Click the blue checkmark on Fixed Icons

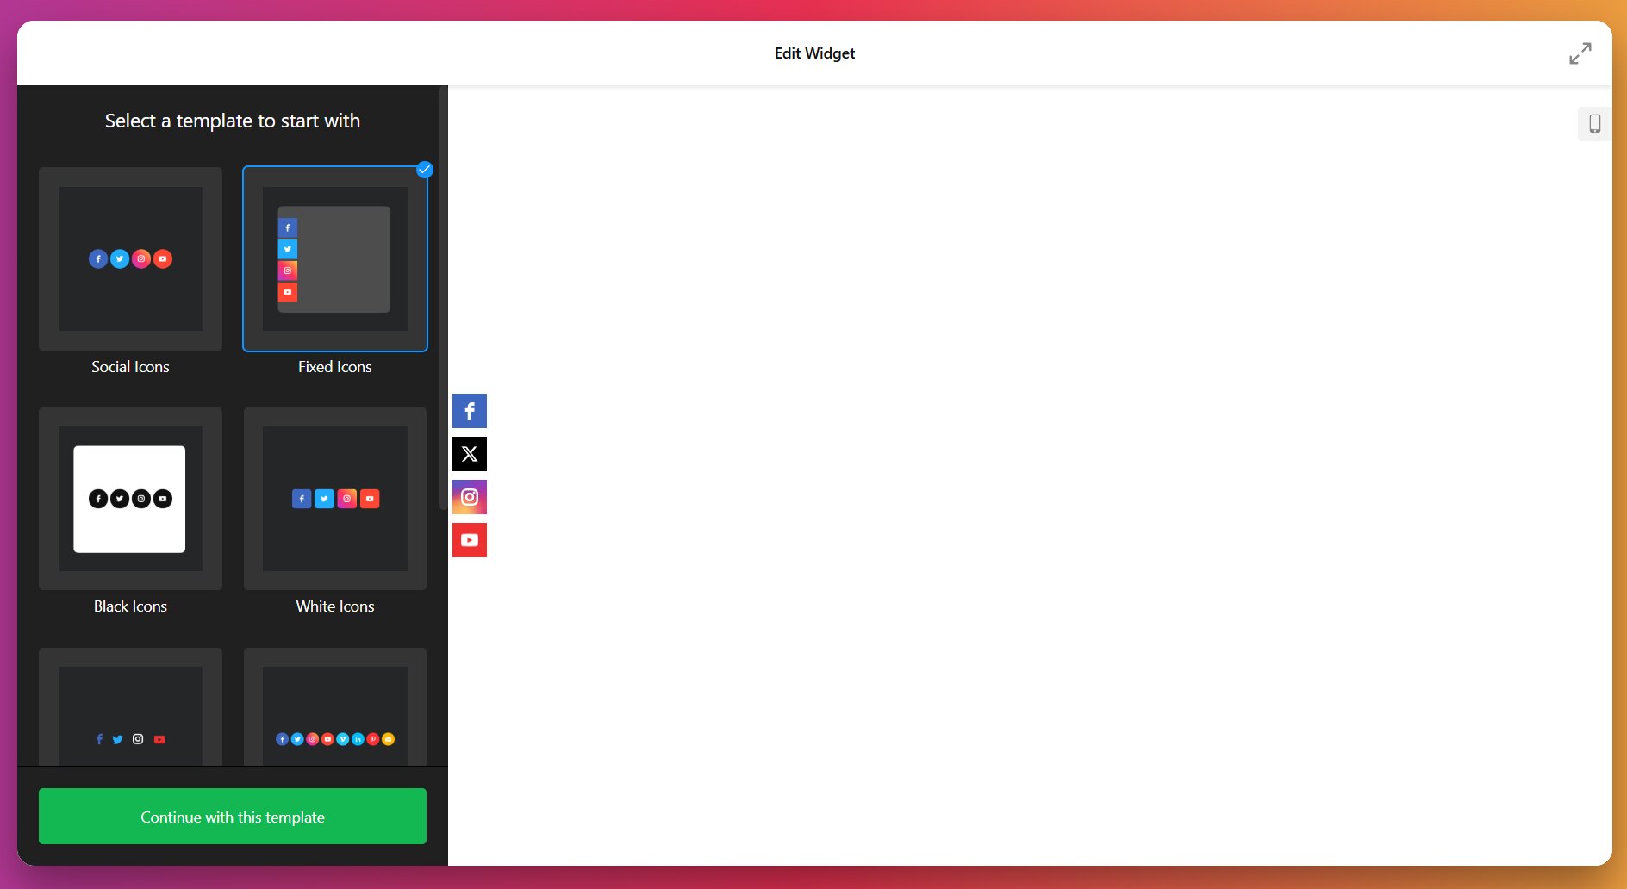click(424, 170)
